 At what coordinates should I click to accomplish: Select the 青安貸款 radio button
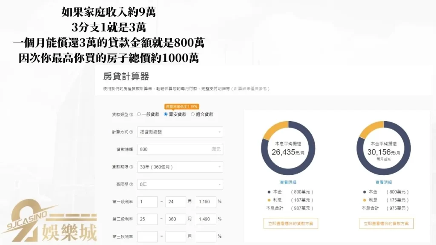pos(165,114)
